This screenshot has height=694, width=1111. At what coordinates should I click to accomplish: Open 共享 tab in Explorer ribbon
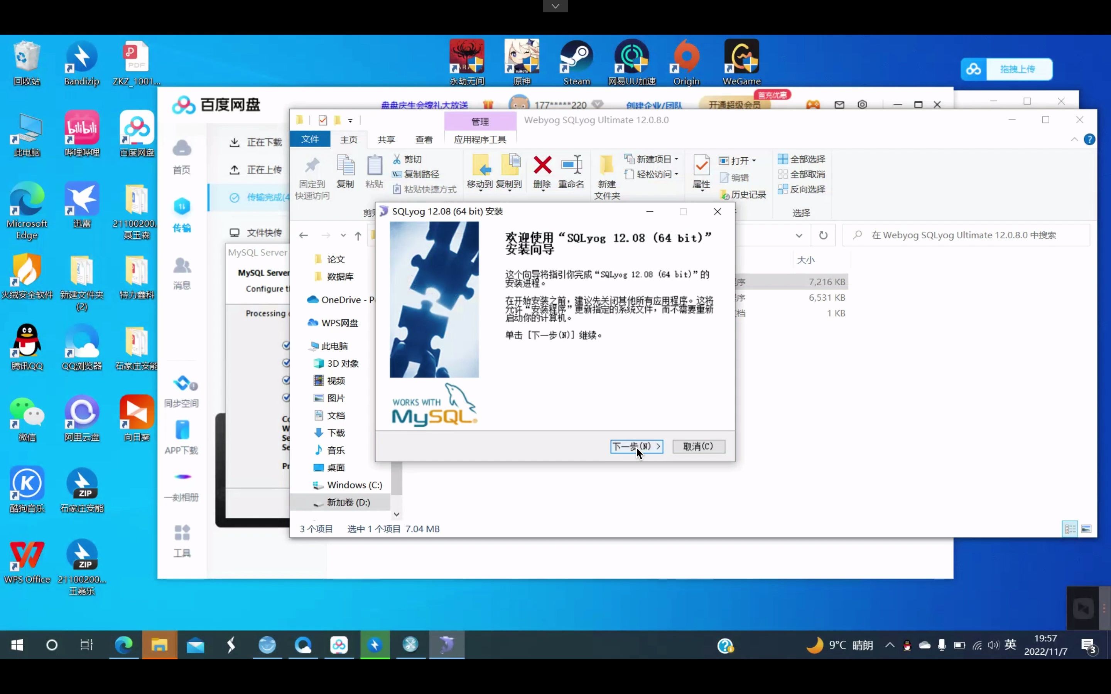(x=386, y=139)
